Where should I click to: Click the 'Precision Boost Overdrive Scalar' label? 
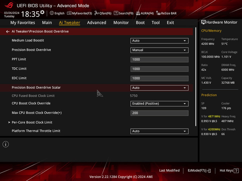[x=36, y=87]
